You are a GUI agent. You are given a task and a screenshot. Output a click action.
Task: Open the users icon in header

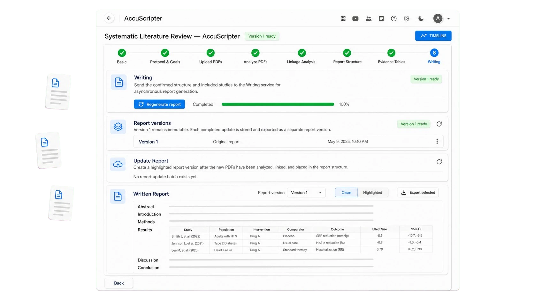(369, 18)
